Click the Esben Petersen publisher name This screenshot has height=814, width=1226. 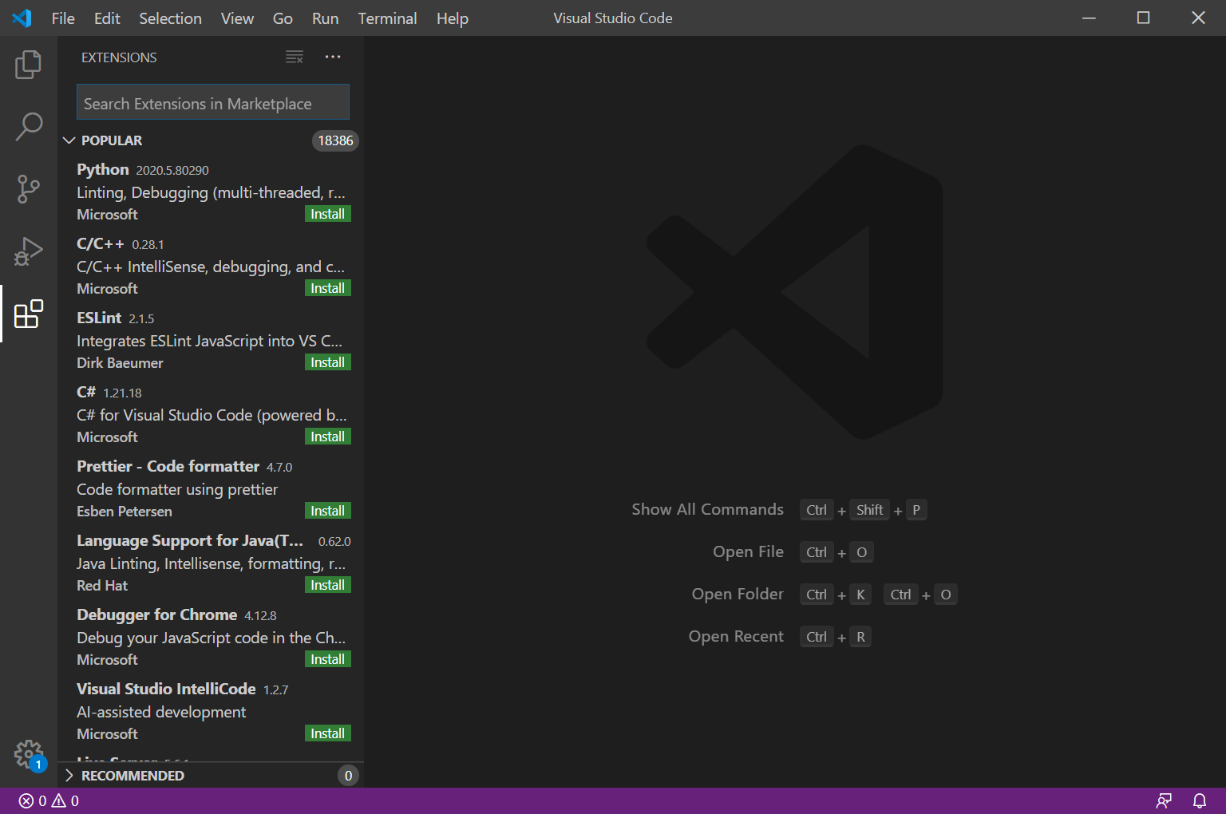coord(125,511)
